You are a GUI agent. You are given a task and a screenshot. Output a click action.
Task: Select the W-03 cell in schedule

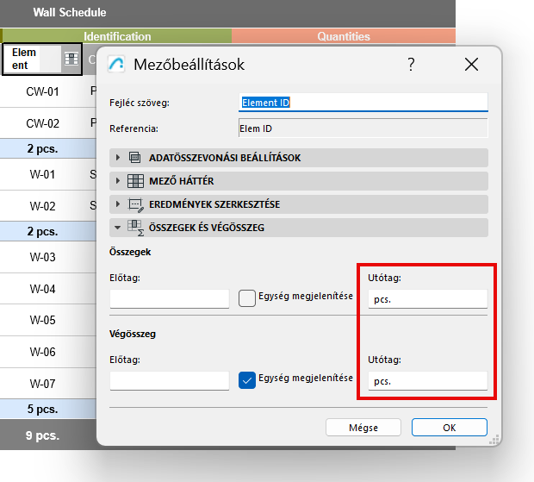[x=42, y=257]
